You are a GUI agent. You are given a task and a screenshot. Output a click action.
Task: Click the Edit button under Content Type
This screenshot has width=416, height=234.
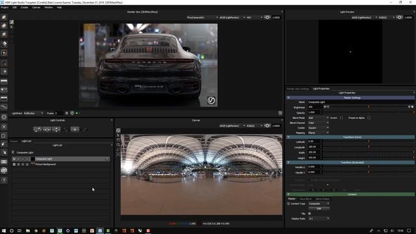pyautogui.click(x=319, y=209)
